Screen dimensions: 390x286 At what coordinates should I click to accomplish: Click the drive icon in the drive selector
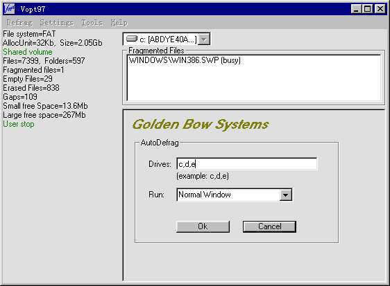coord(132,39)
